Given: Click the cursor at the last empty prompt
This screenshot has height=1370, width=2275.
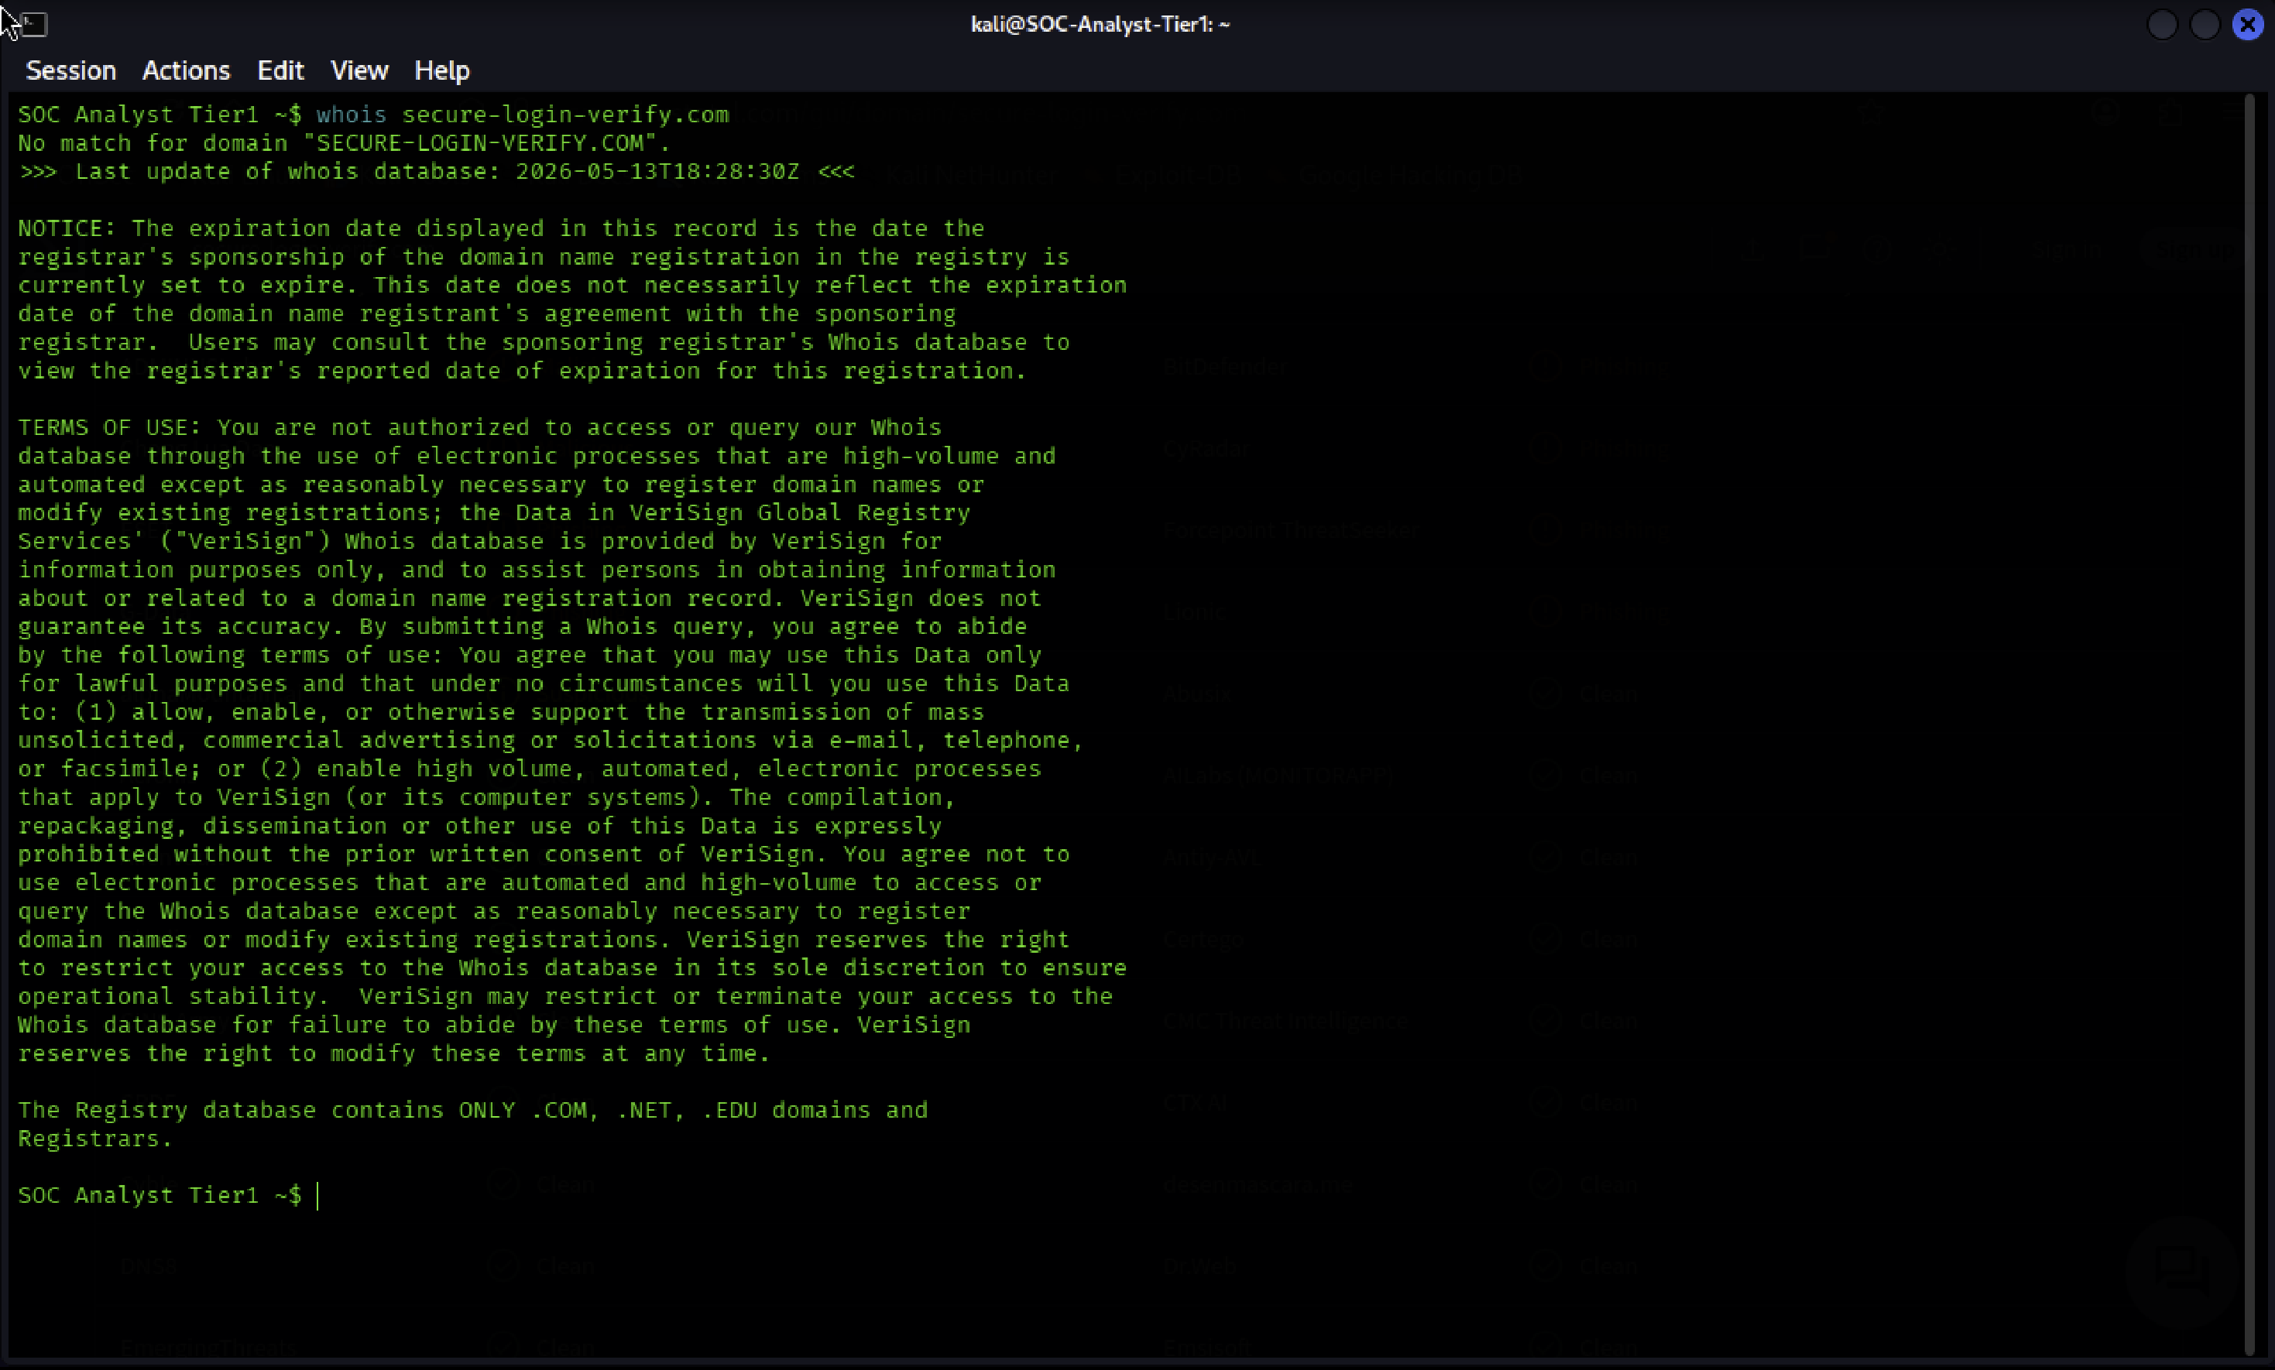Looking at the screenshot, I should pyautogui.click(x=317, y=1196).
